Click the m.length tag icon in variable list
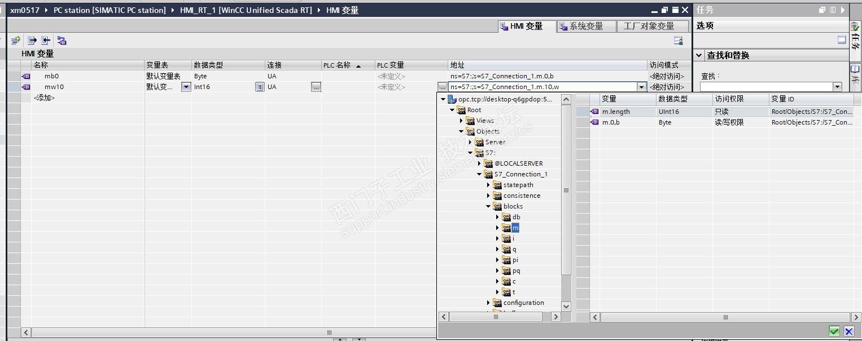 pos(594,112)
